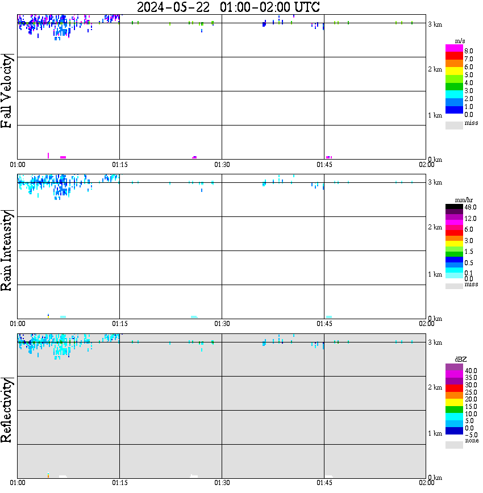Click the "01:30" time tick under the Rain Intensity panel
The height and width of the screenshot is (493, 483).
click(x=222, y=324)
